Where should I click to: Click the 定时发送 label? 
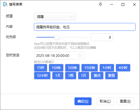[13, 55]
